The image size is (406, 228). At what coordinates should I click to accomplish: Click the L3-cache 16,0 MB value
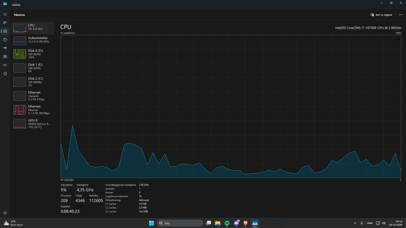pos(143,212)
